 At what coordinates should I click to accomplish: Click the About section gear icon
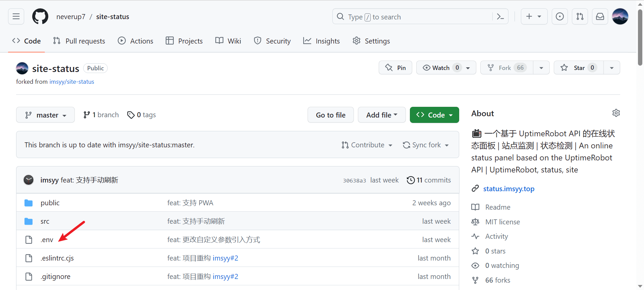click(616, 113)
